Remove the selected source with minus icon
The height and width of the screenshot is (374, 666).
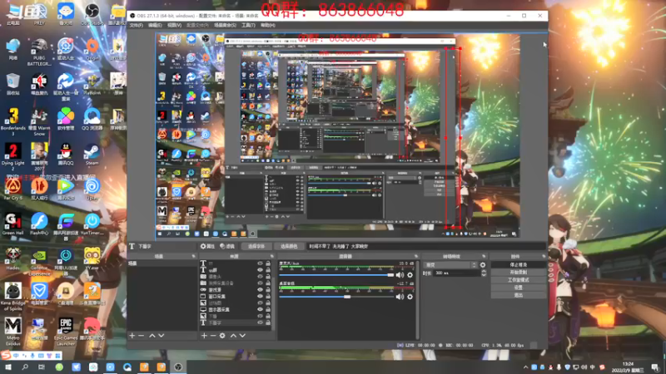213,336
